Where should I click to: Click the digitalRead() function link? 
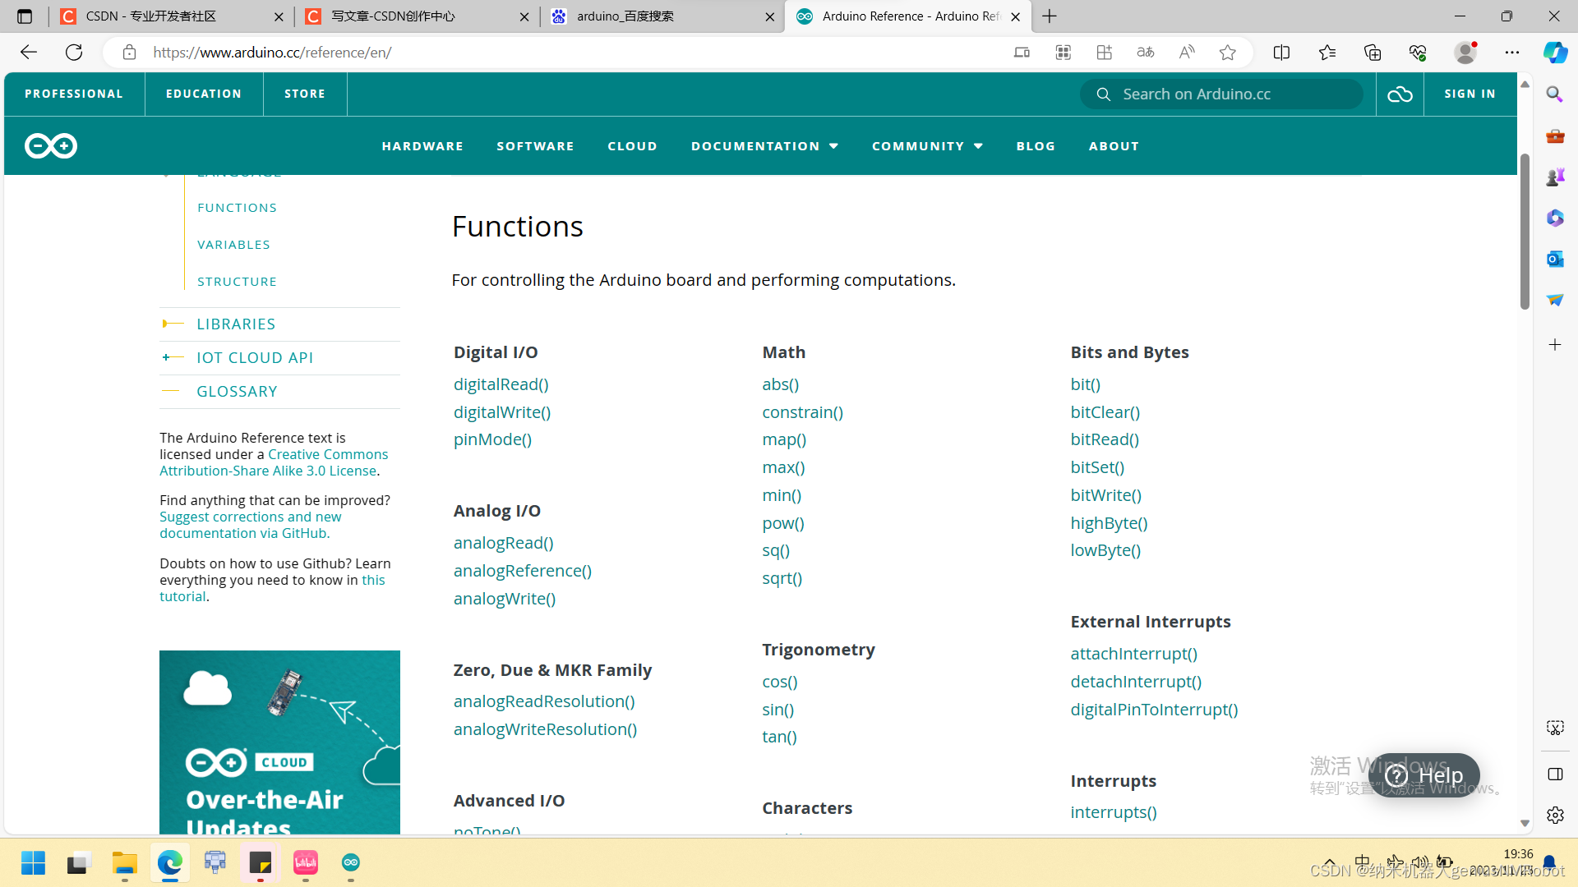(x=501, y=384)
